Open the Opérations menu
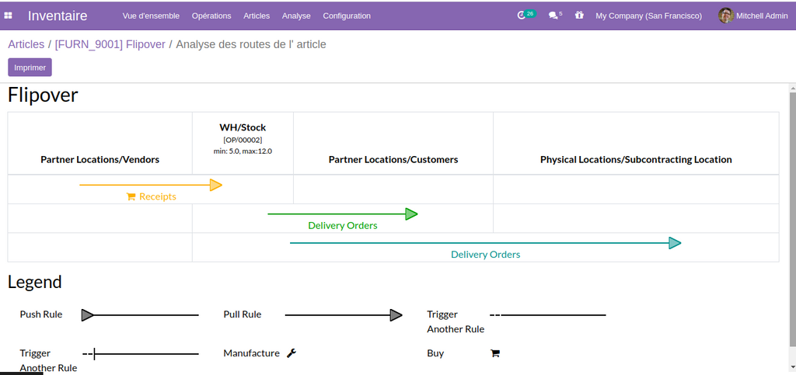Viewport: 796px width, 375px height. (211, 16)
